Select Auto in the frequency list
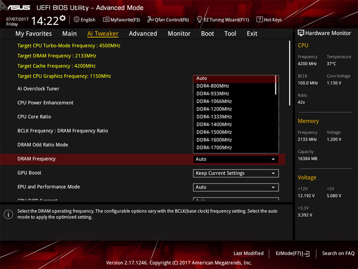358x269 pixels. coord(234,79)
